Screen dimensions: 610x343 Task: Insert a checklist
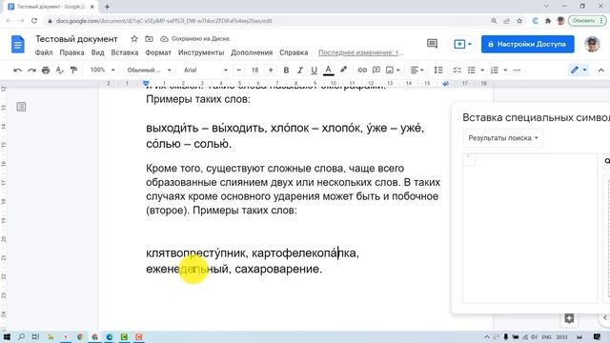point(457,70)
